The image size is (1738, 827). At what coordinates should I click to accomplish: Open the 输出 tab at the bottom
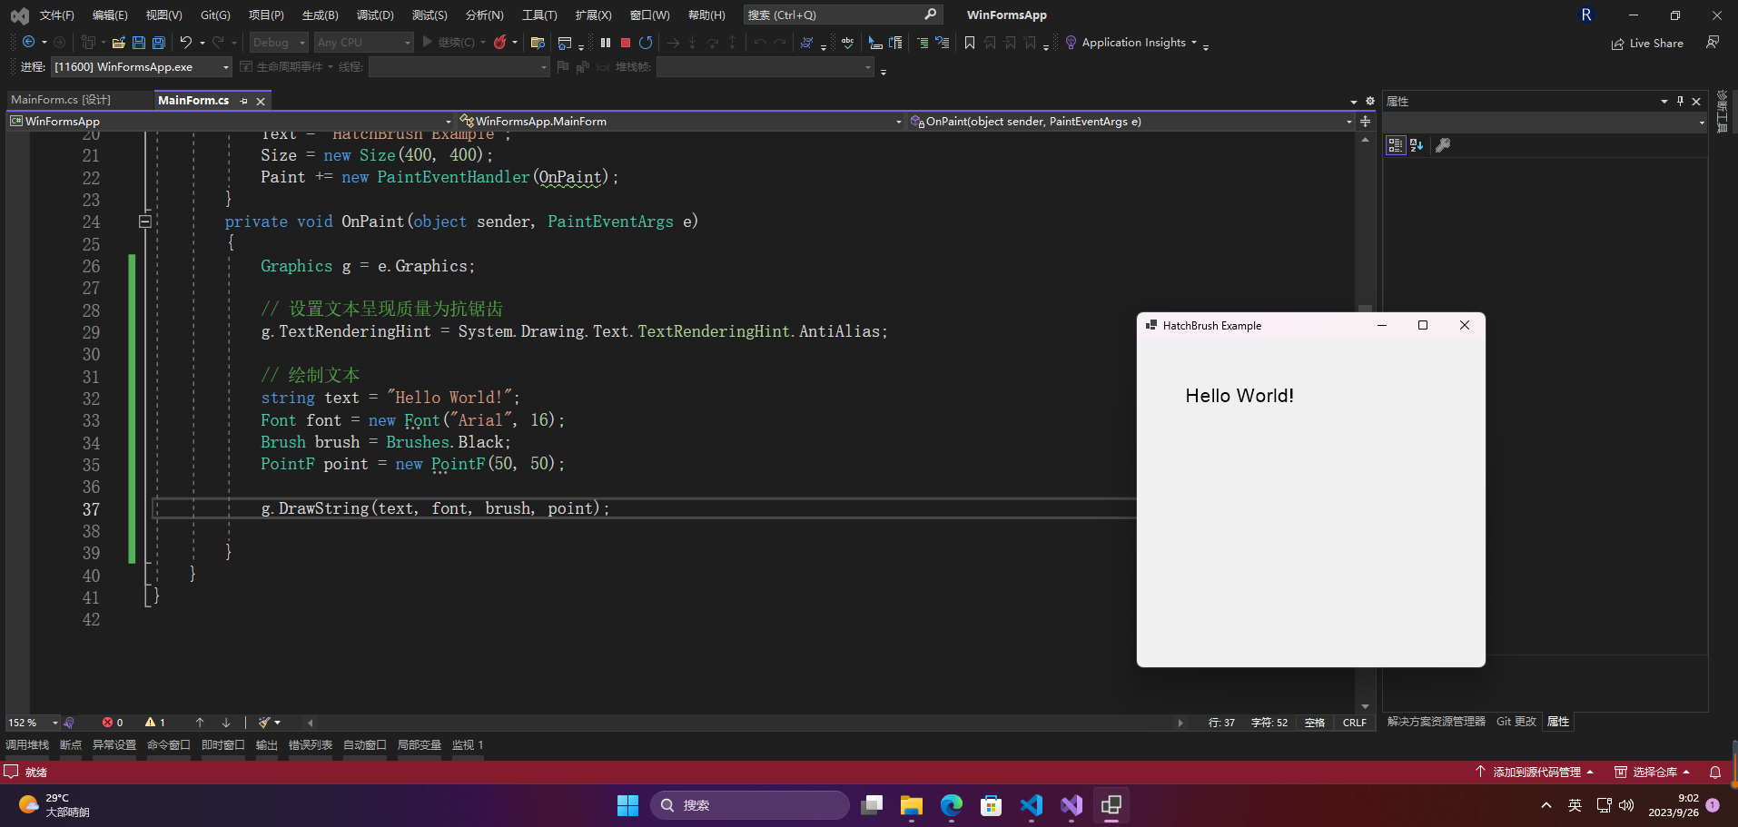coord(267,745)
